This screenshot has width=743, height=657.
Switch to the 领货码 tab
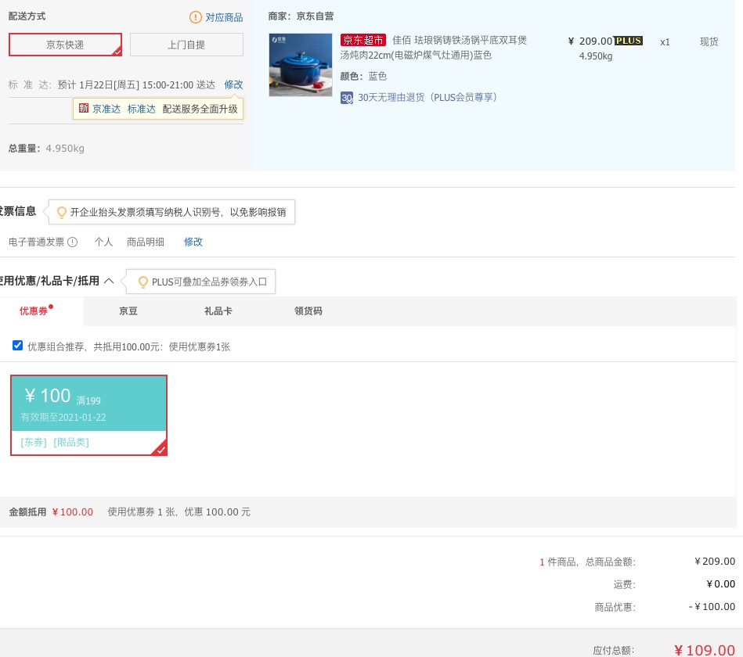[x=308, y=311]
